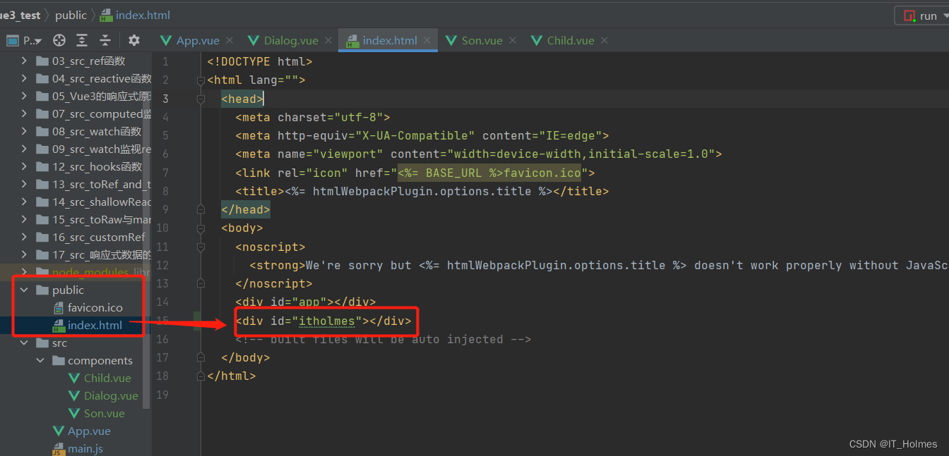The height and width of the screenshot is (456, 949).
Task: Click the HTML file icon on index.html tab
Action: pos(352,41)
